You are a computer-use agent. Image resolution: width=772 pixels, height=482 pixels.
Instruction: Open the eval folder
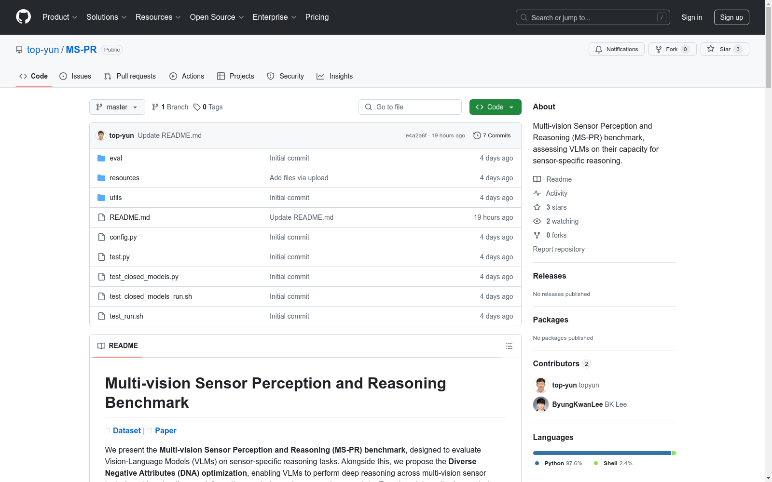coord(116,158)
